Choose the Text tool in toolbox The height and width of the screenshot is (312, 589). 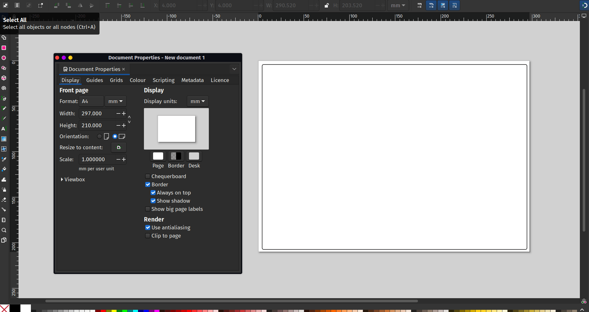click(x=4, y=129)
